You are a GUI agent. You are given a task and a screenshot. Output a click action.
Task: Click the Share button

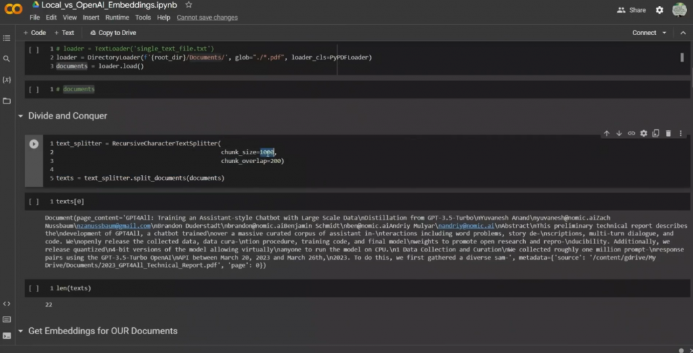[631, 10]
